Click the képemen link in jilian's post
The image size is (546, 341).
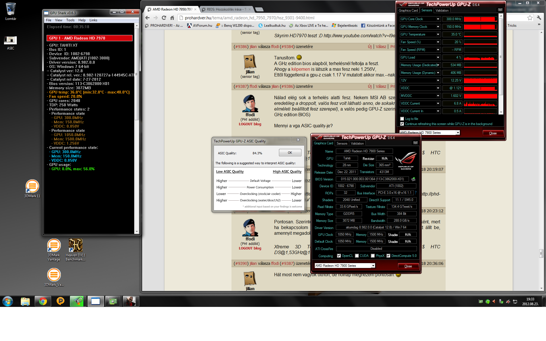tap(301, 69)
